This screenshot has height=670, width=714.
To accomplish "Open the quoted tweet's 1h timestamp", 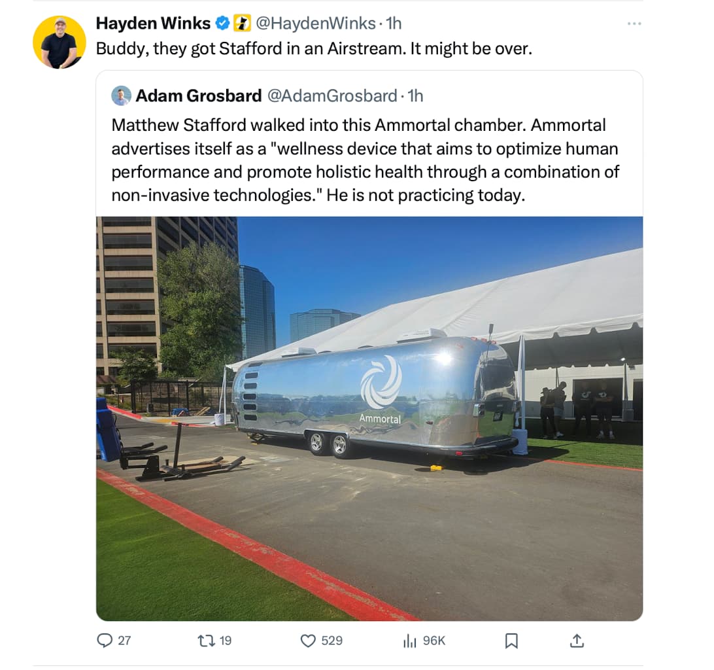I will 415,96.
